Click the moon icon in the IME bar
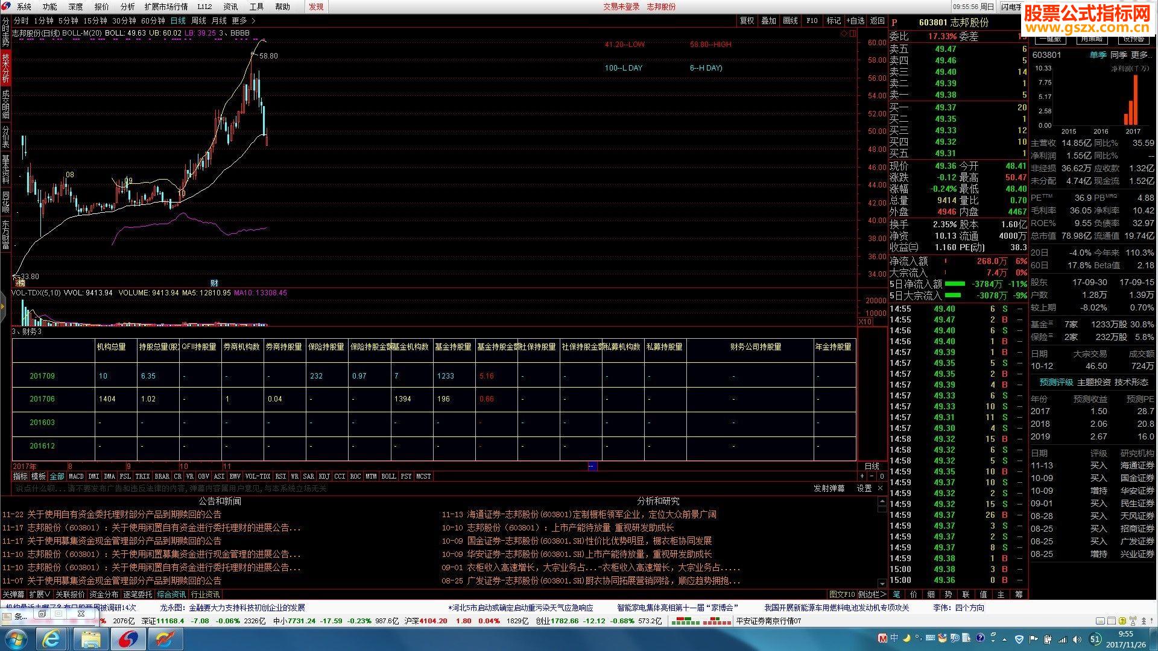Viewport: 1158px width, 651px height. pyautogui.click(x=906, y=638)
